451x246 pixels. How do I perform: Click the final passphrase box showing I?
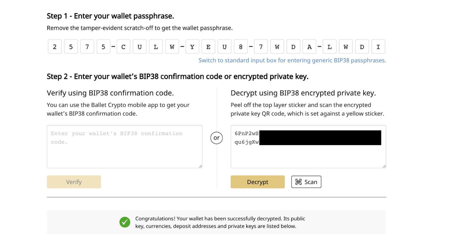pos(378,46)
